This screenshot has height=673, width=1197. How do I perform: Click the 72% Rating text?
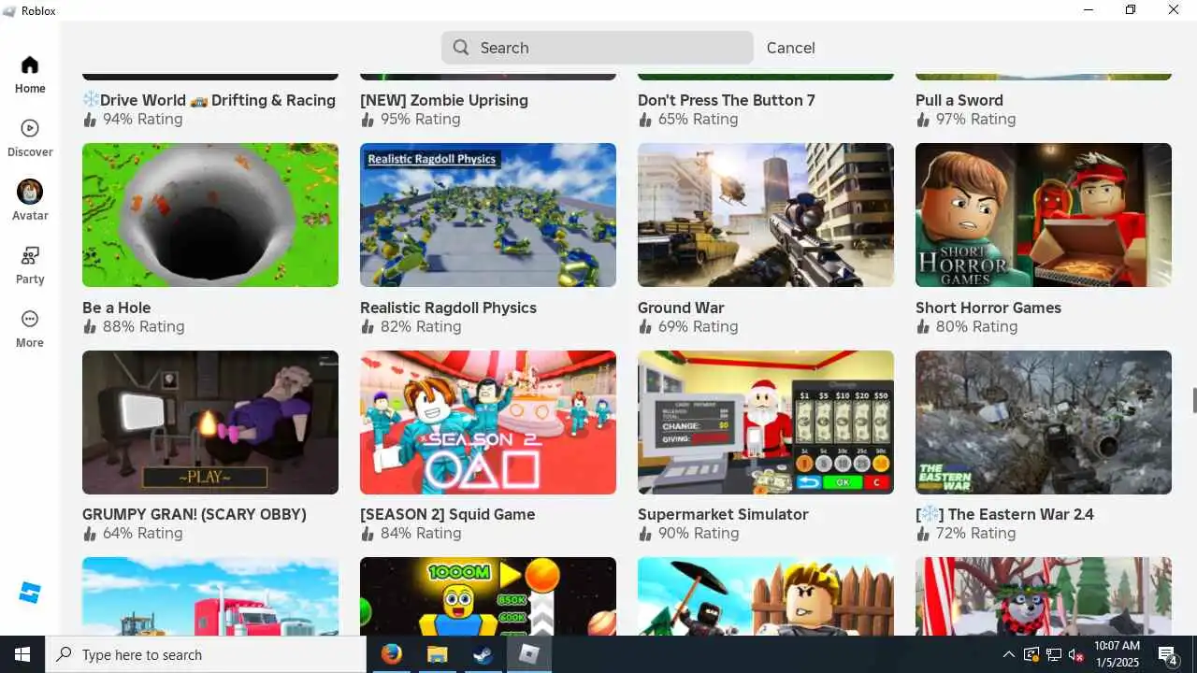pos(976,533)
